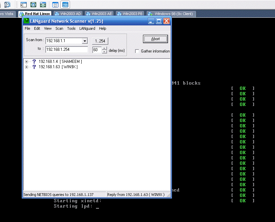Expand the 192.168.1.4 SHAMEEM node
The height and width of the screenshot is (222, 275).
(x=26, y=62)
